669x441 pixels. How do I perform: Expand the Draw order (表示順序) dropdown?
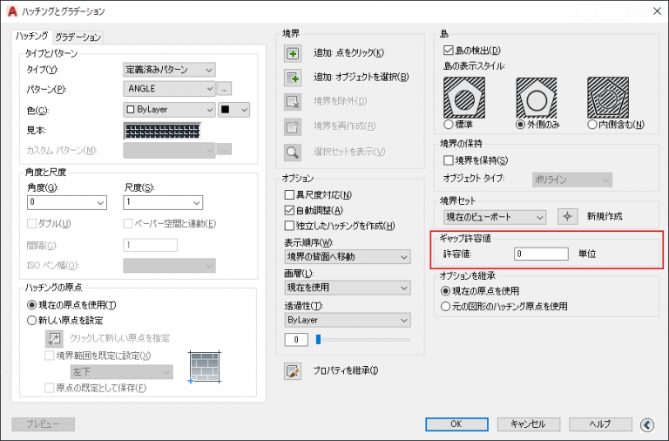click(347, 257)
